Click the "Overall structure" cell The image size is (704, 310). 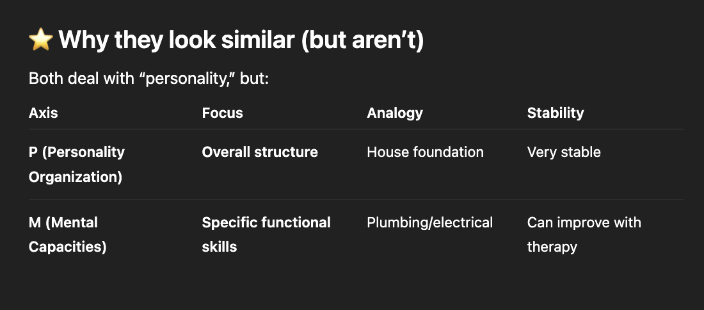[260, 152]
